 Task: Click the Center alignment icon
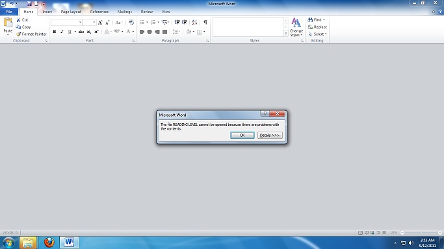pos(150,32)
